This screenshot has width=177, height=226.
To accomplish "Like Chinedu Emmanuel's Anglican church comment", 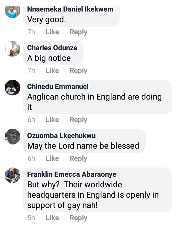I will click(52, 120).
